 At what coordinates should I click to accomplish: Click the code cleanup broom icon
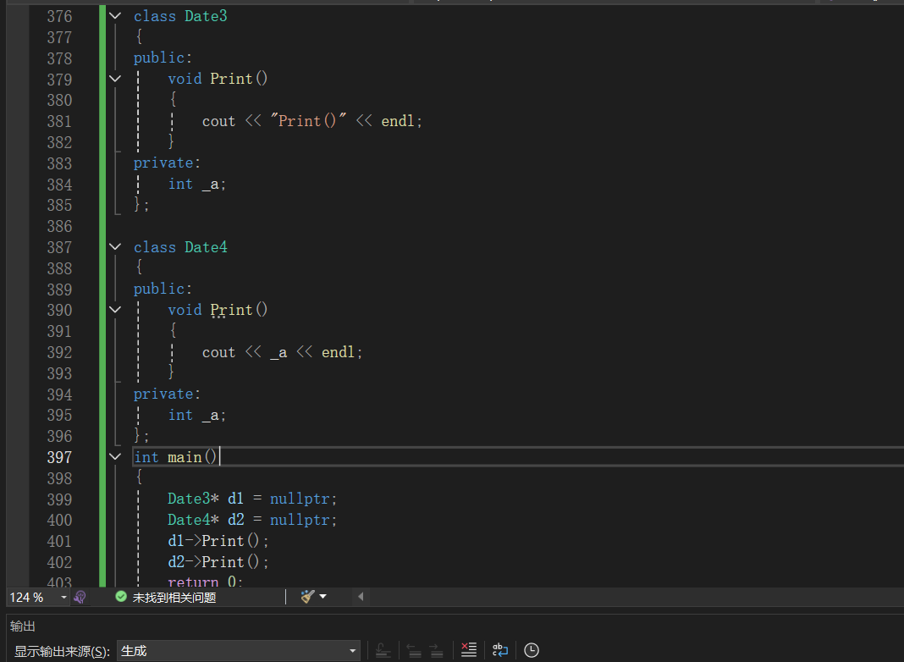308,597
